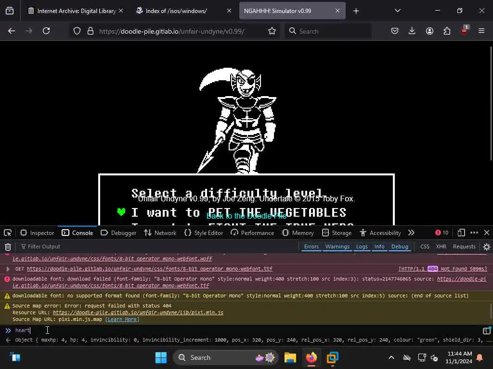Open the .ttf font GET request URL
The width and height of the screenshot is (493, 369).
pyautogui.click(x=150, y=269)
